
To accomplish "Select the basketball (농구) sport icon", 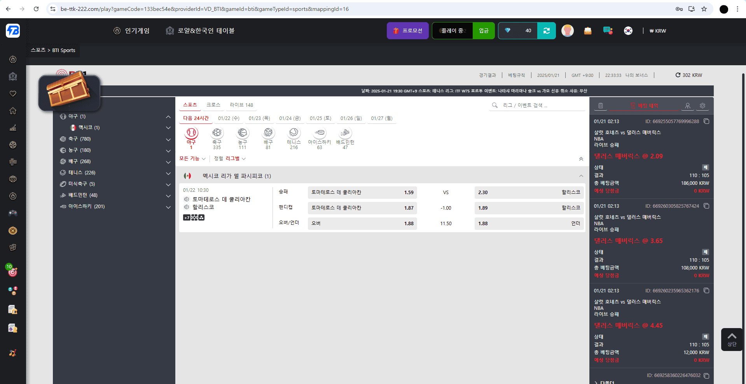I will point(243,133).
